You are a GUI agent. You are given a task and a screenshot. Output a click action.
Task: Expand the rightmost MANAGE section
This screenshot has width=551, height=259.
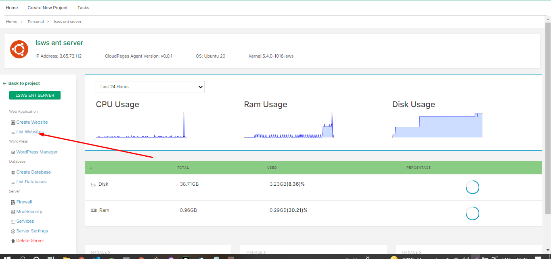411,252
